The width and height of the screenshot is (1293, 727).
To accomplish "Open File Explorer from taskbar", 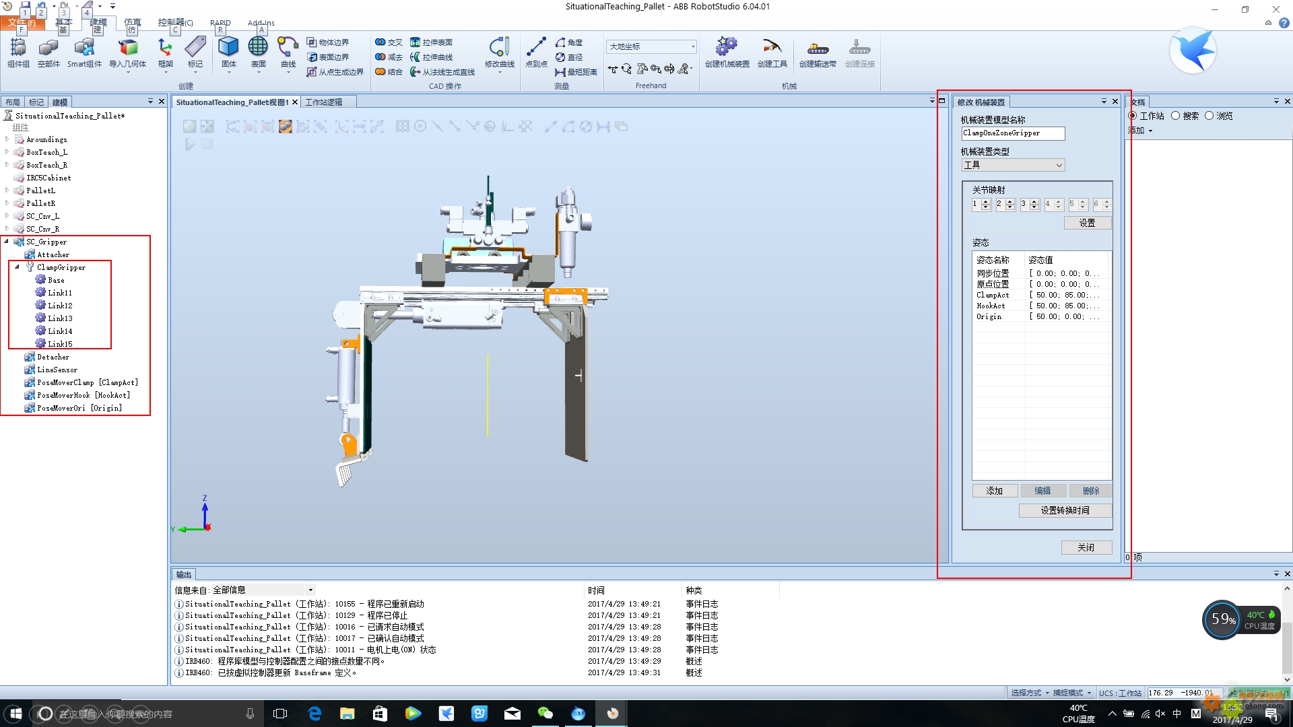I will point(347,714).
